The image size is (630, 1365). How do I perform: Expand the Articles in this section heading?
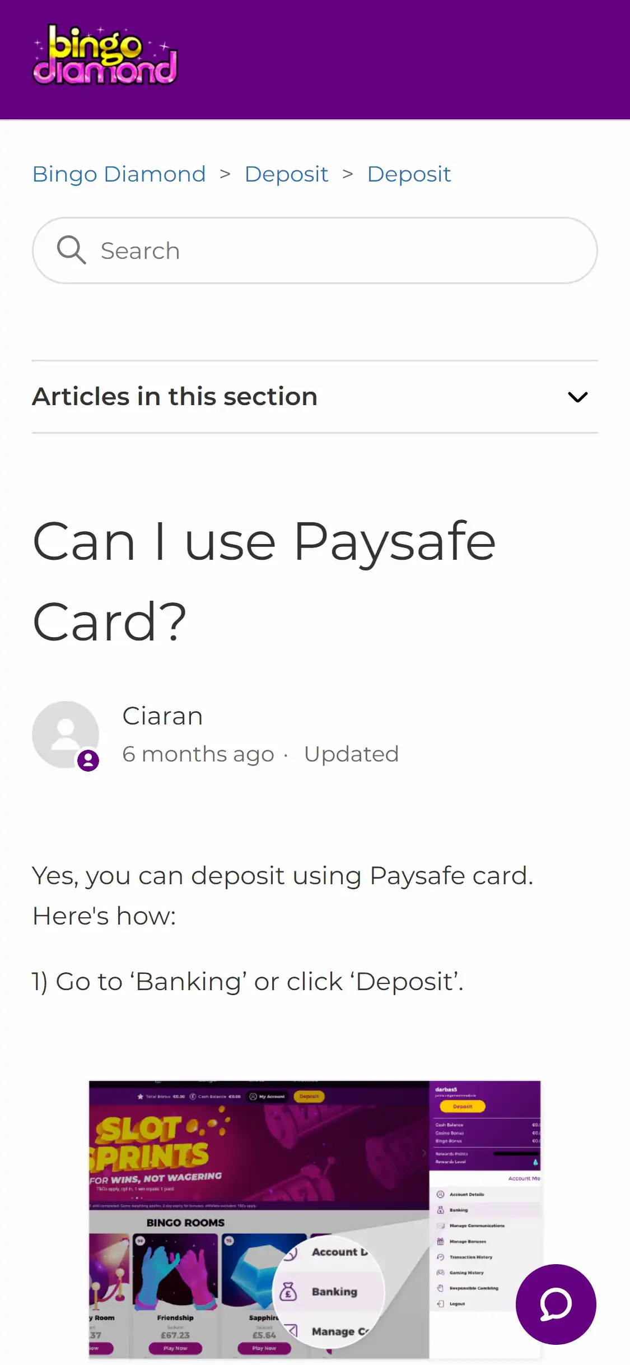pos(175,397)
